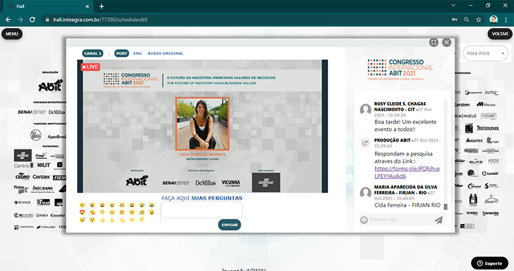
Task: Open the Suporte help button
Action: [490, 263]
